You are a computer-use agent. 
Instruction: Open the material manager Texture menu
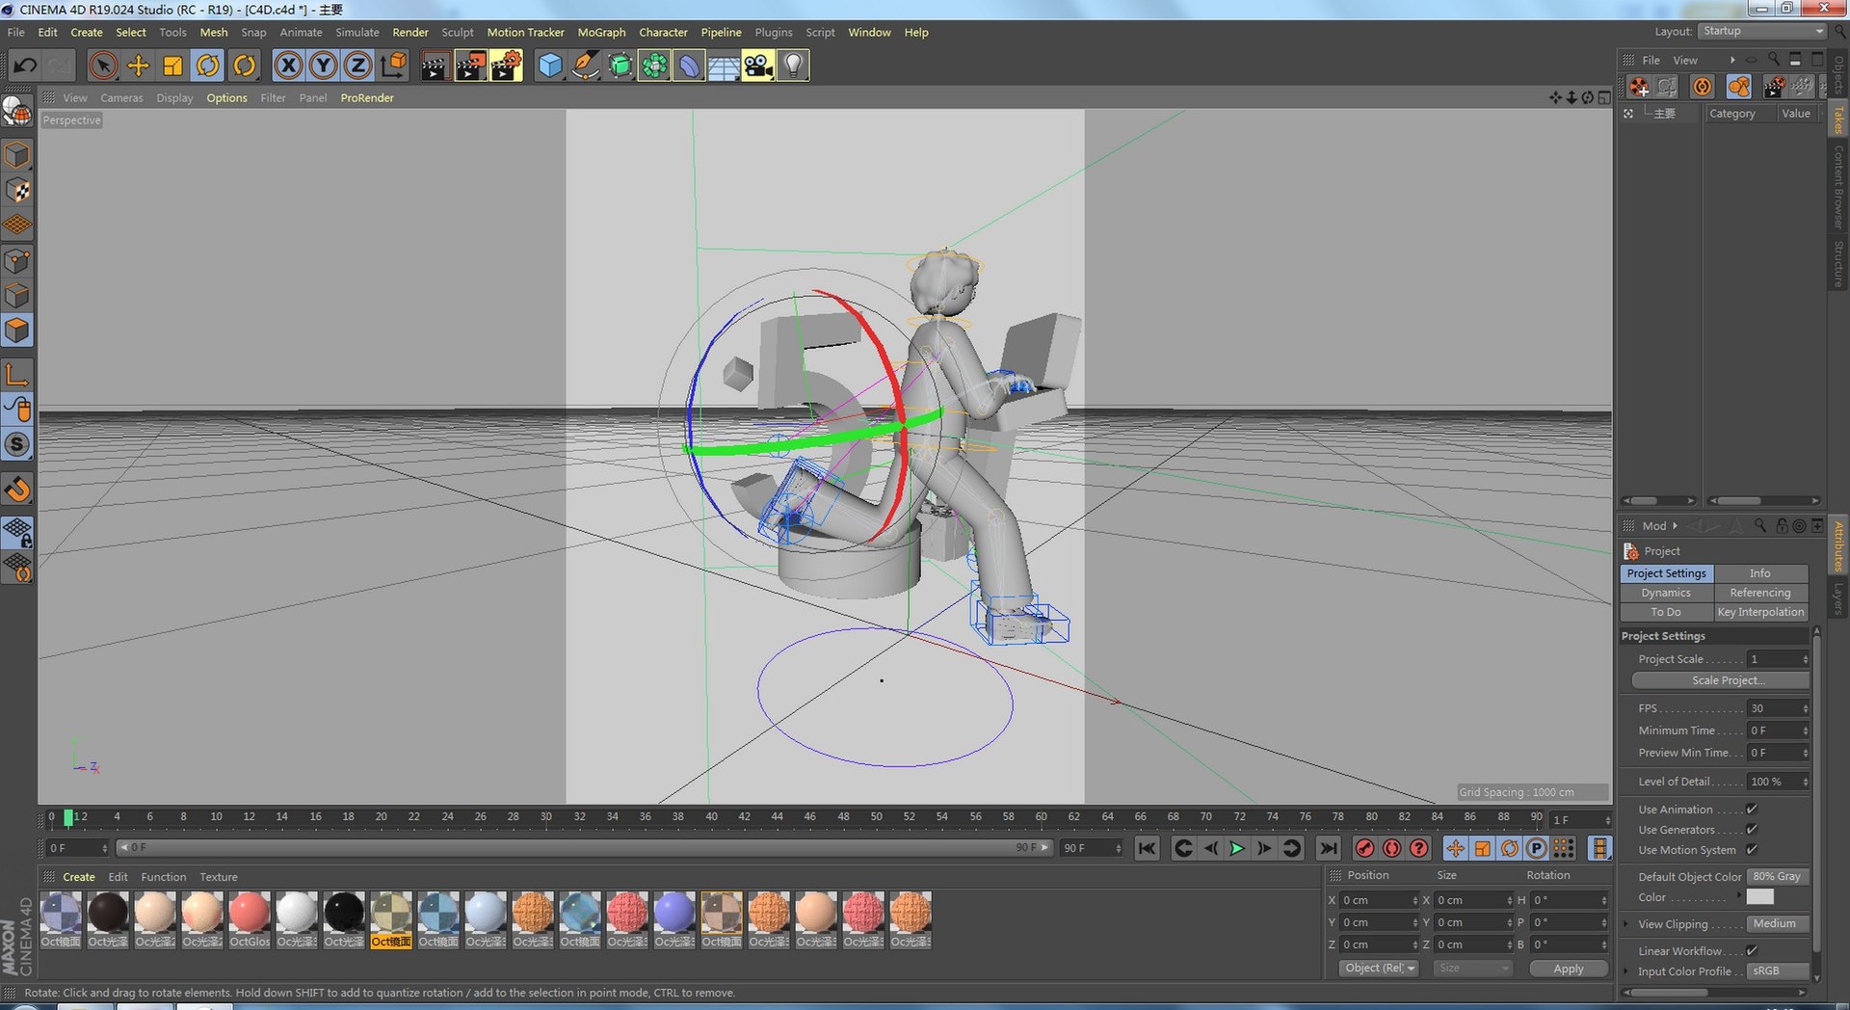pyautogui.click(x=218, y=877)
